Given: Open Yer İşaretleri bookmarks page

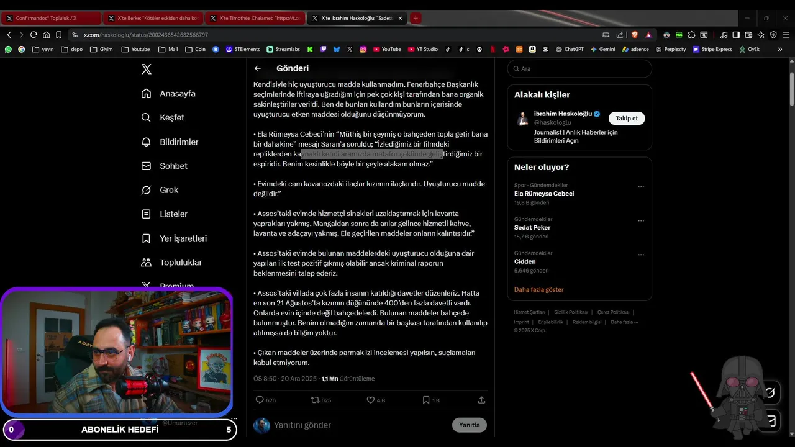Looking at the screenshot, I should (x=174, y=238).
